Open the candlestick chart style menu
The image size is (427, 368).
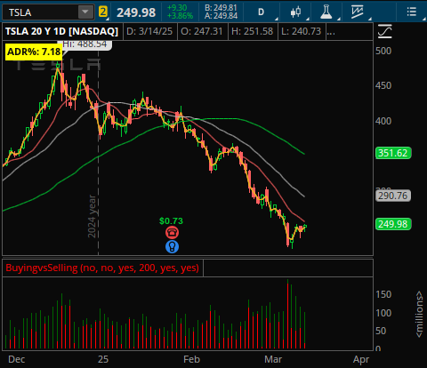tap(295, 12)
